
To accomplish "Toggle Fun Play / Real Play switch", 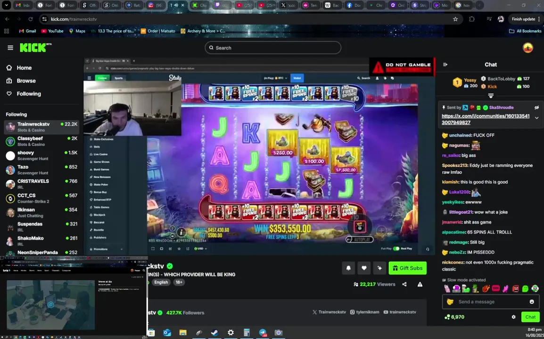I will [396, 249].
